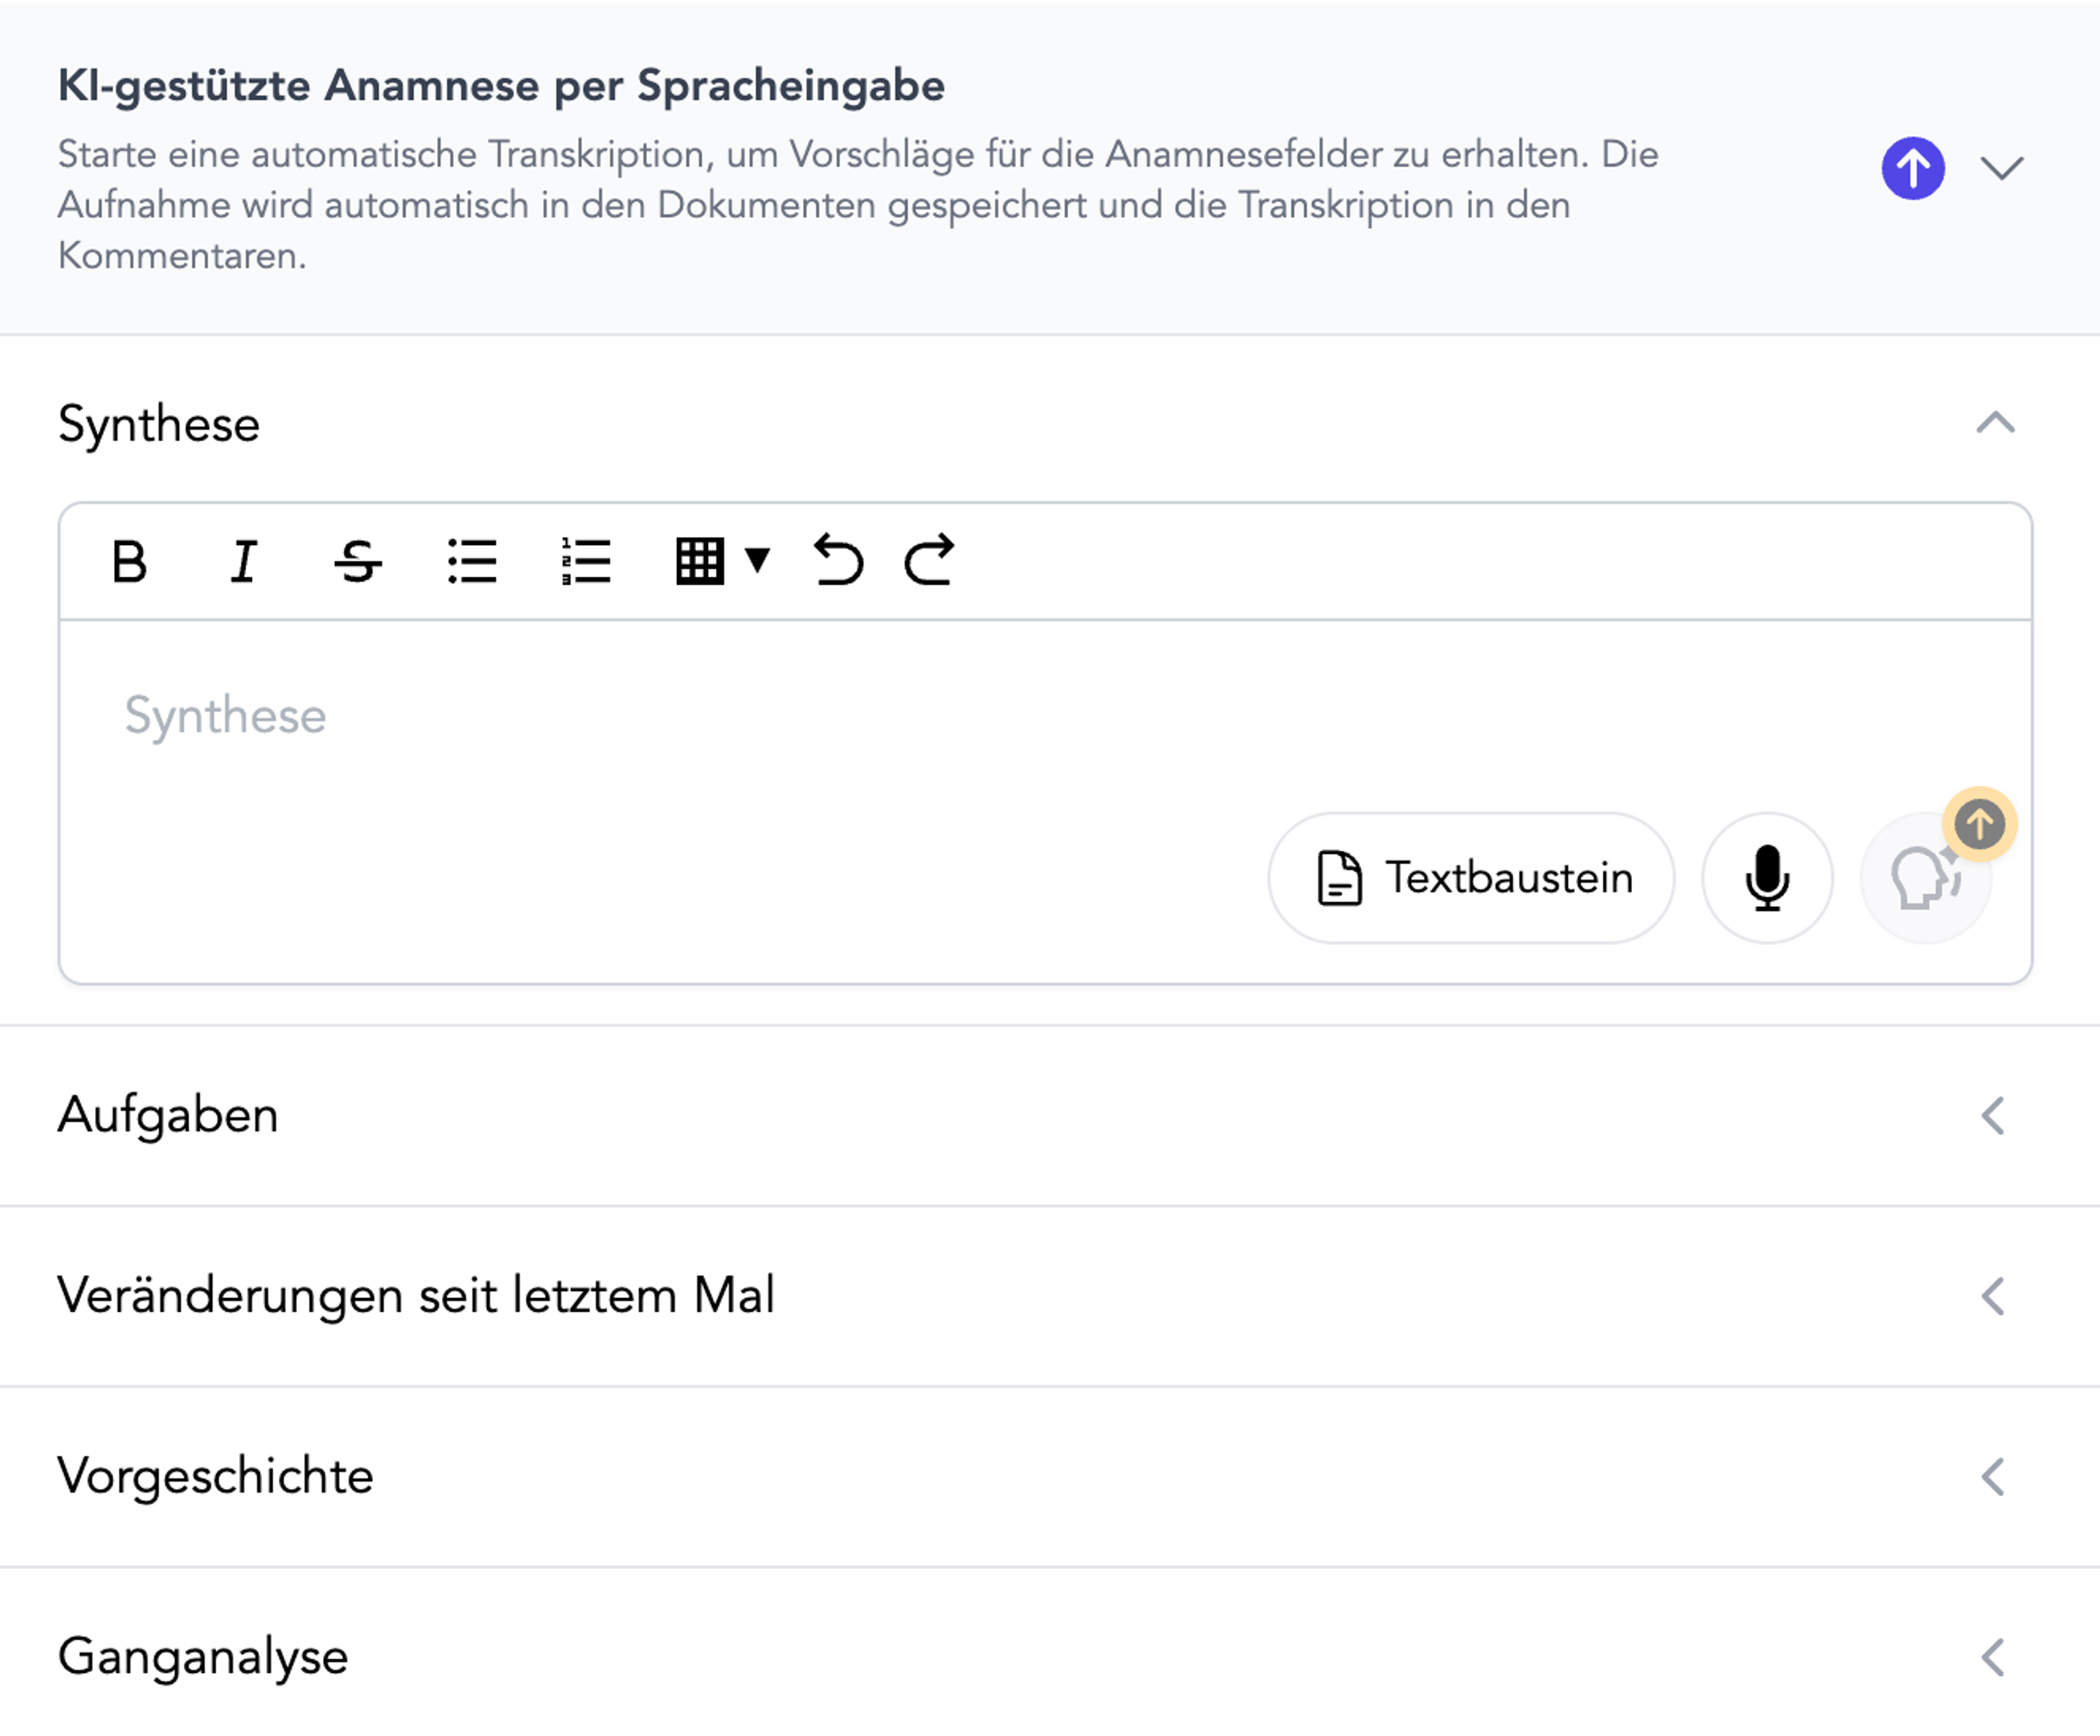Toggle strikethrough formatting

(357, 562)
